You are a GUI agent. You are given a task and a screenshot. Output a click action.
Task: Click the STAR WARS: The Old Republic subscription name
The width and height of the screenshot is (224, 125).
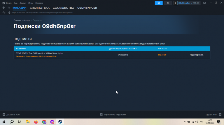(40, 53)
